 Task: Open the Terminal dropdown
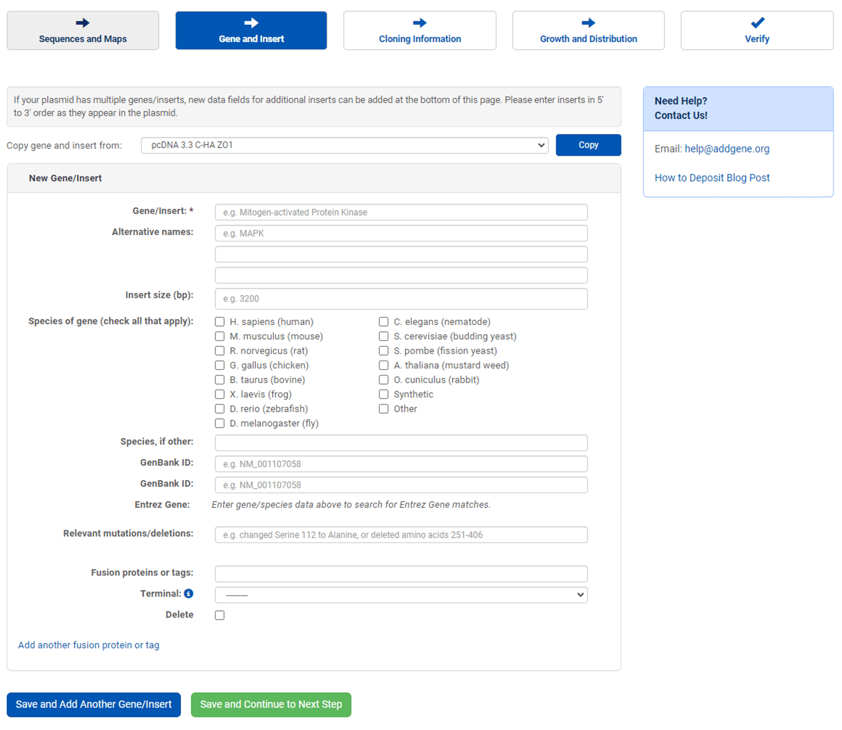(401, 595)
